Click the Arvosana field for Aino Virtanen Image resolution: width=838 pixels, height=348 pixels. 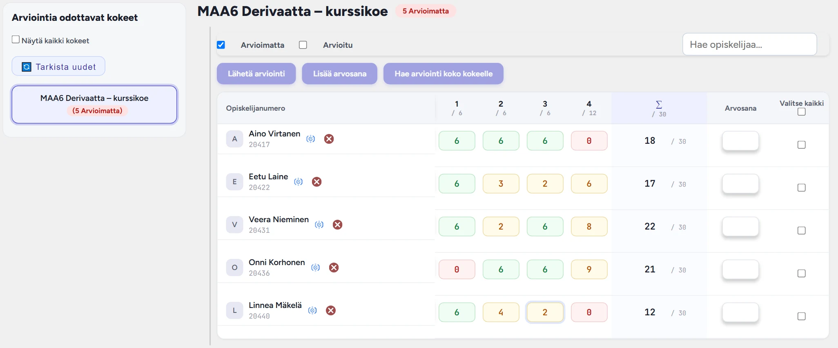tap(740, 141)
